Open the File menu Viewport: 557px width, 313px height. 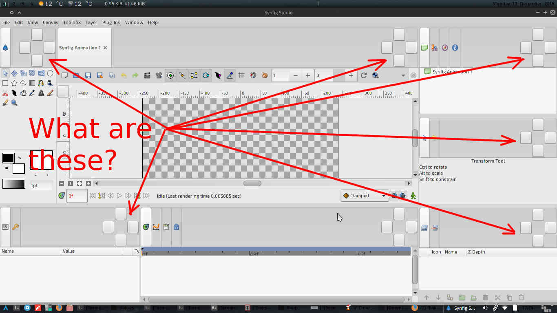[6, 22]
